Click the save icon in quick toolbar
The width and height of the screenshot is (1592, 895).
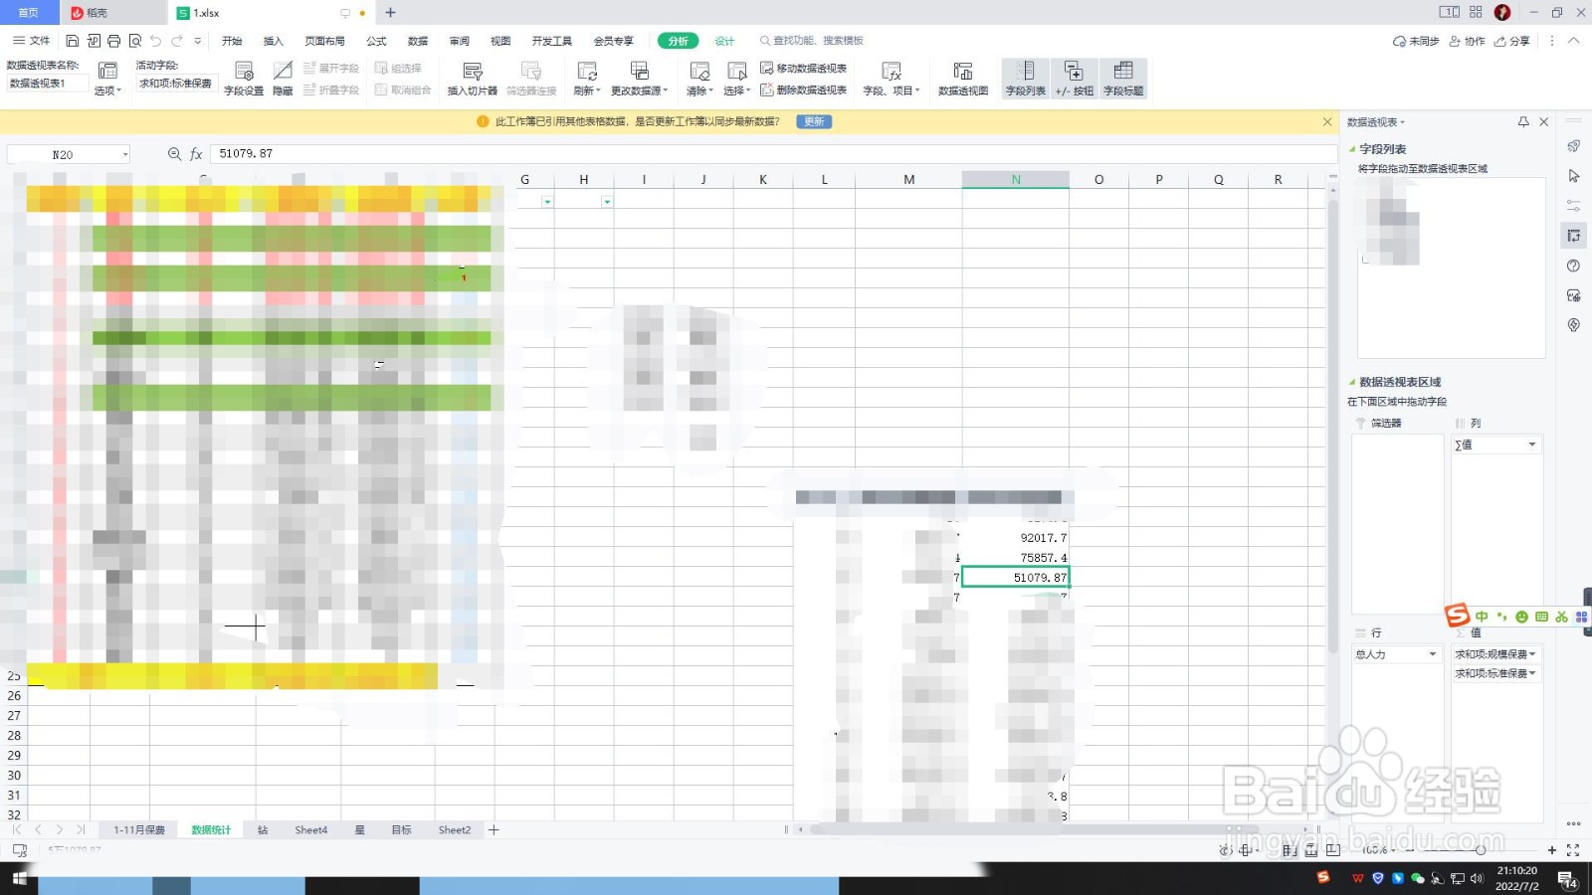(x=73, y=41)
